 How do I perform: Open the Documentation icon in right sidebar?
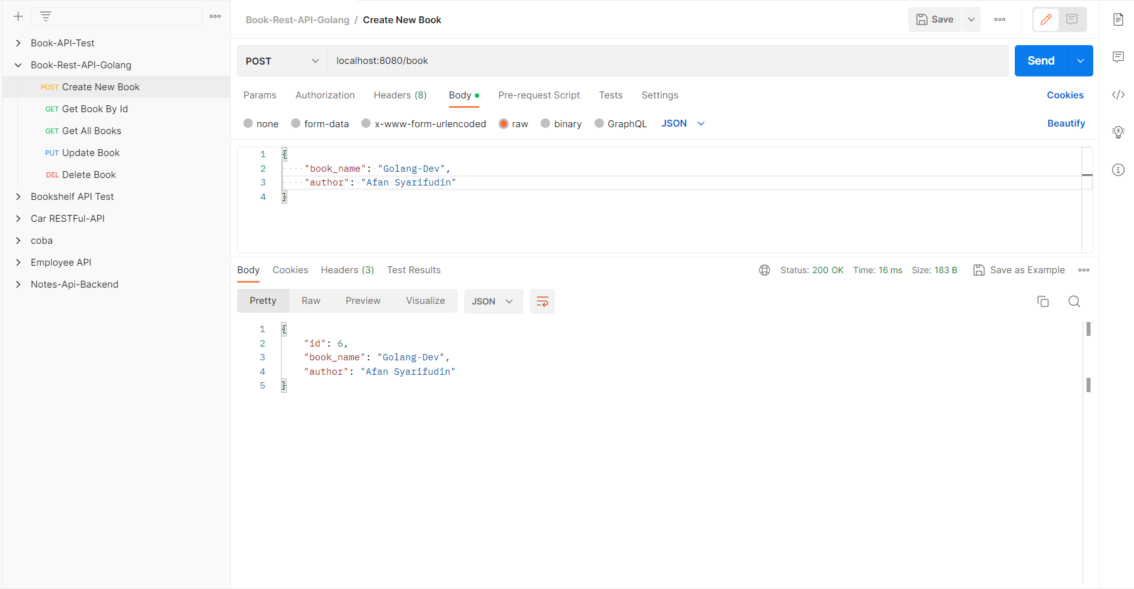[1118, 19]
